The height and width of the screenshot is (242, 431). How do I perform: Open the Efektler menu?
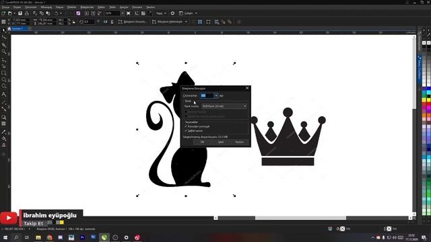coord(72,7)
